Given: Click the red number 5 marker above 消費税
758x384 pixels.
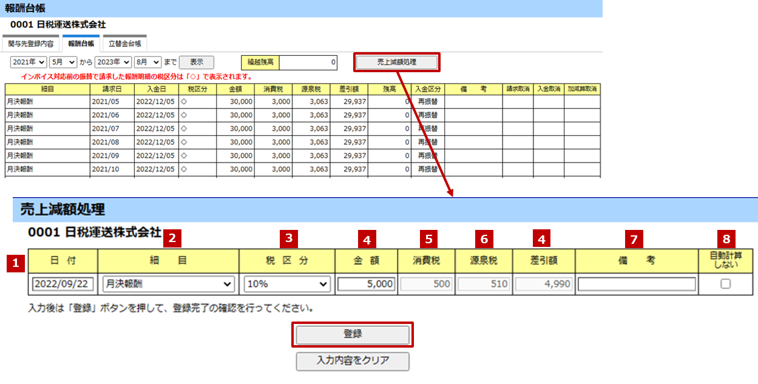Looking at the screenshot, I should pyautogui.click(x=429, y=239).
